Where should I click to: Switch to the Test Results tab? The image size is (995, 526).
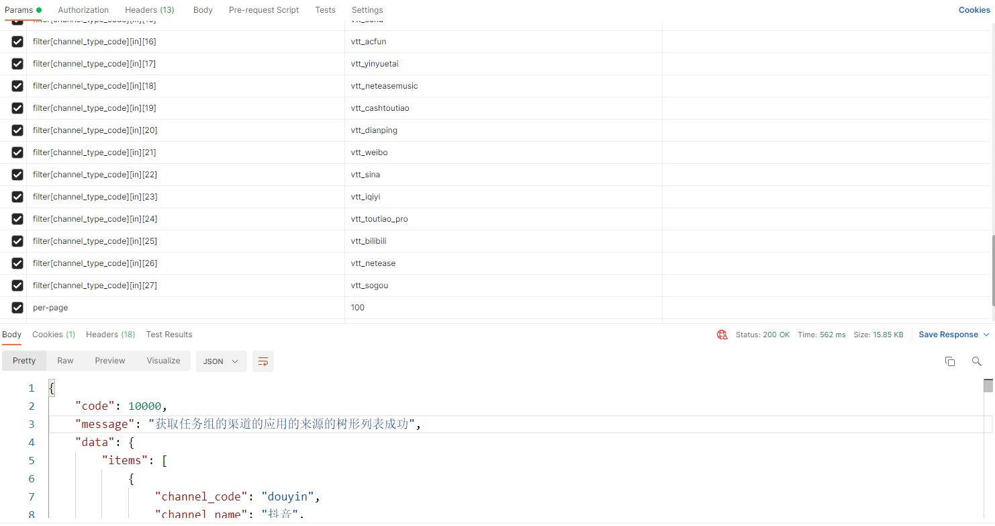click(169, 335)
